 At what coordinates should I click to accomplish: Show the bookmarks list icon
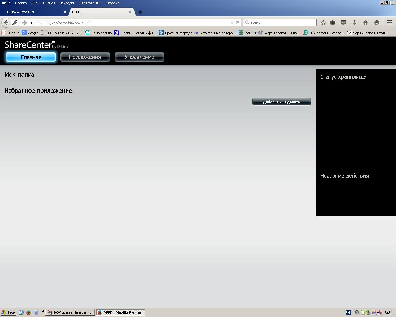tap(333, 23)
